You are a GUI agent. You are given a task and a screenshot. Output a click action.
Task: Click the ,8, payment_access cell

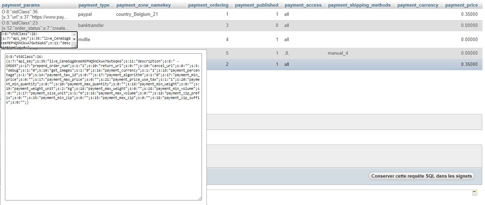click(x=287, y=53)
